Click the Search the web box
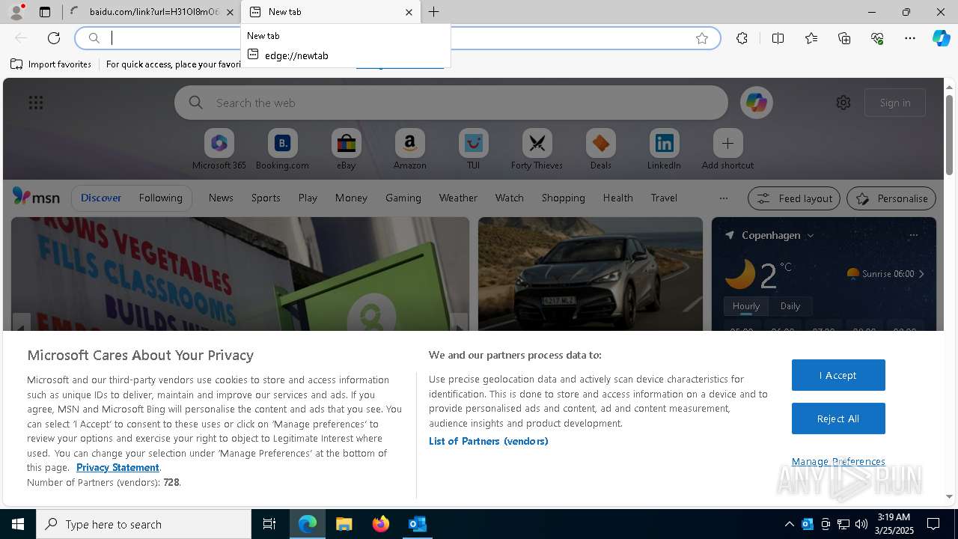This screenshot has height=539, width=958. (451, 103)
